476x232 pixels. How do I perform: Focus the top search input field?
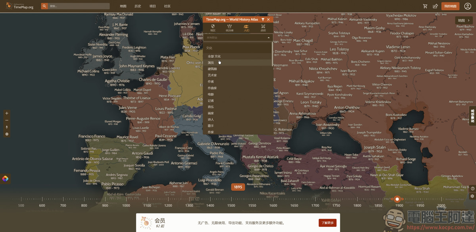click(79, 6)
